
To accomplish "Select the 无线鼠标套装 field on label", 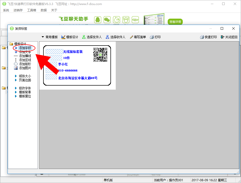I will [73, 52].
